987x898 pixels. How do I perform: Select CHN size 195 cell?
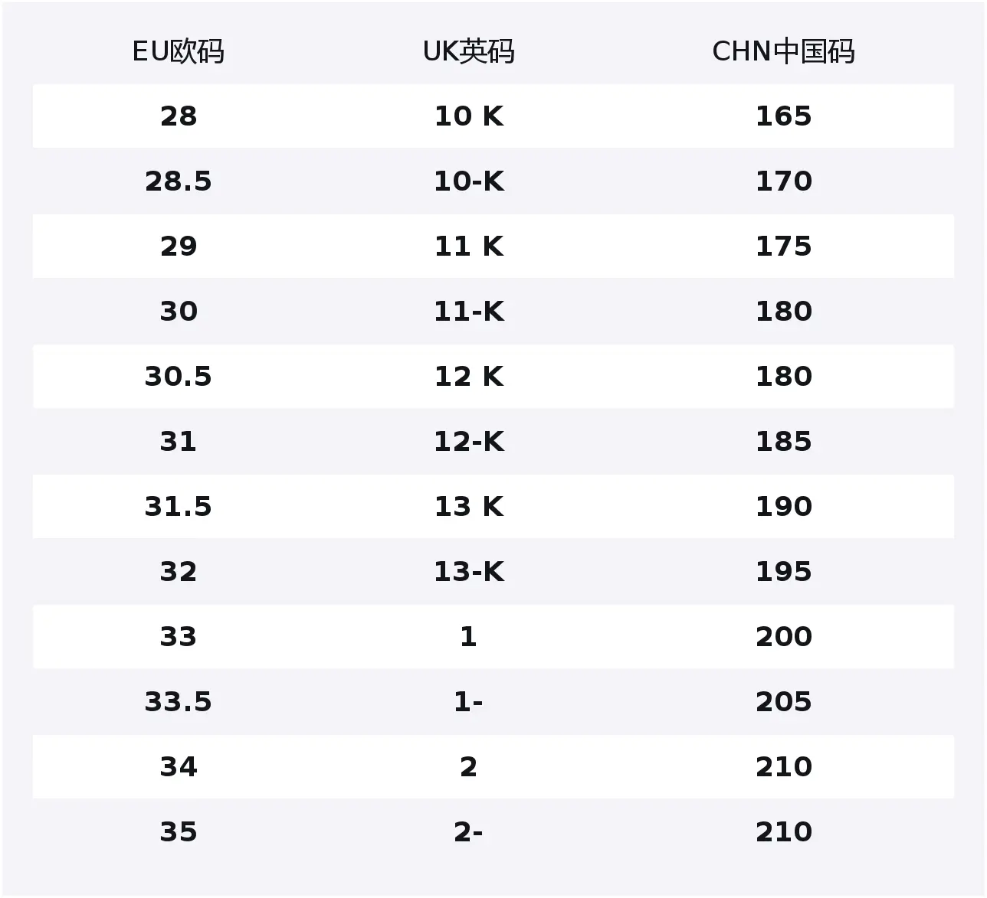[783, 572]
